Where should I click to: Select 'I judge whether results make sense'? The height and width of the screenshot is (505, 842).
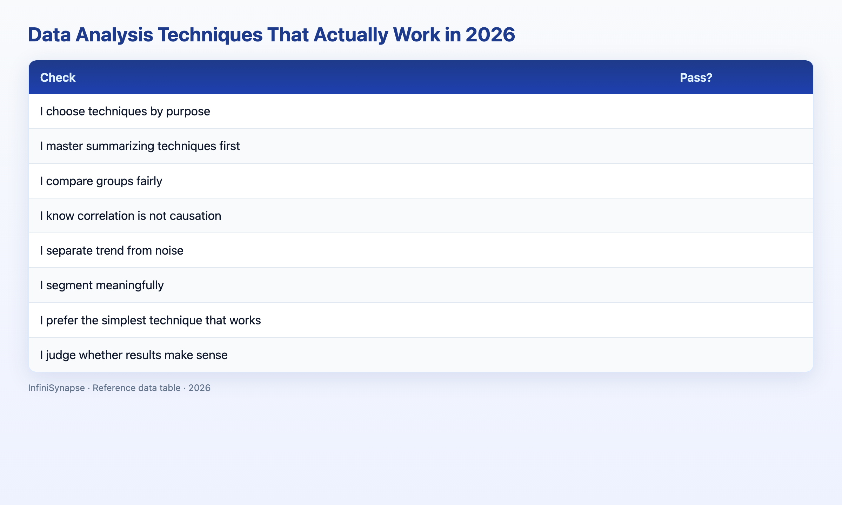coord(421,355)
